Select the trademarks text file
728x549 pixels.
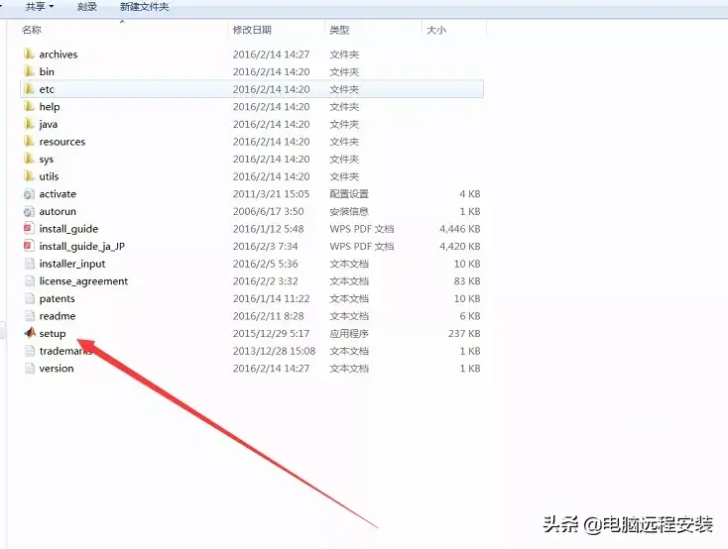(x=65, y=351)
